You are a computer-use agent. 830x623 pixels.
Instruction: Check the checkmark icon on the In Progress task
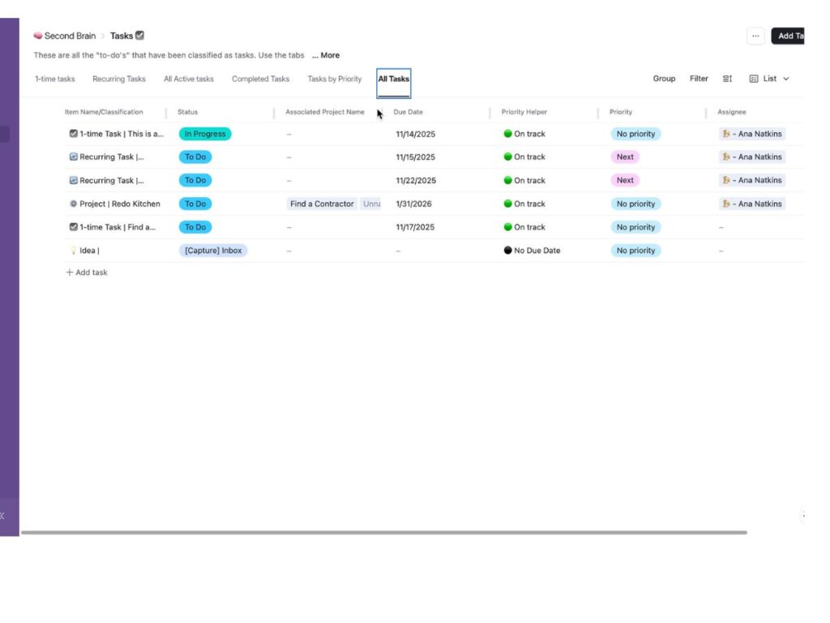click(x=74, y=133)
